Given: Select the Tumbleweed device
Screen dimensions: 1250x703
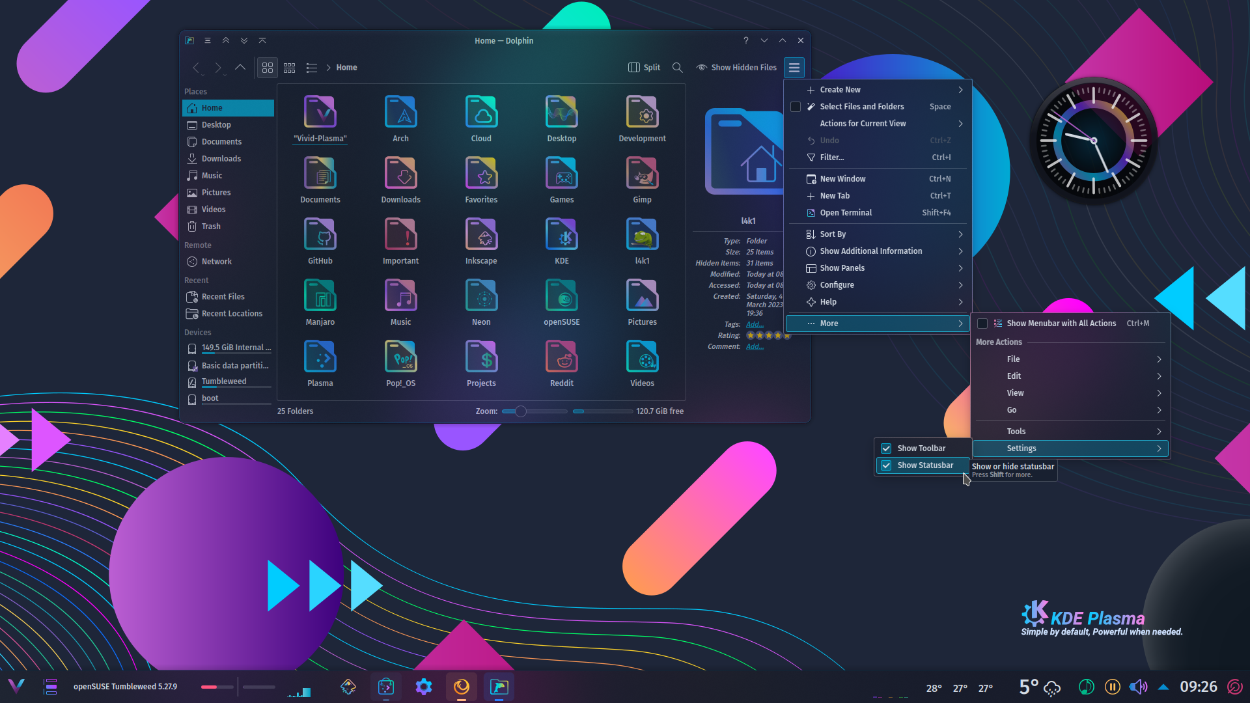Looking at the screenshot, I should (x=228, y=382).
